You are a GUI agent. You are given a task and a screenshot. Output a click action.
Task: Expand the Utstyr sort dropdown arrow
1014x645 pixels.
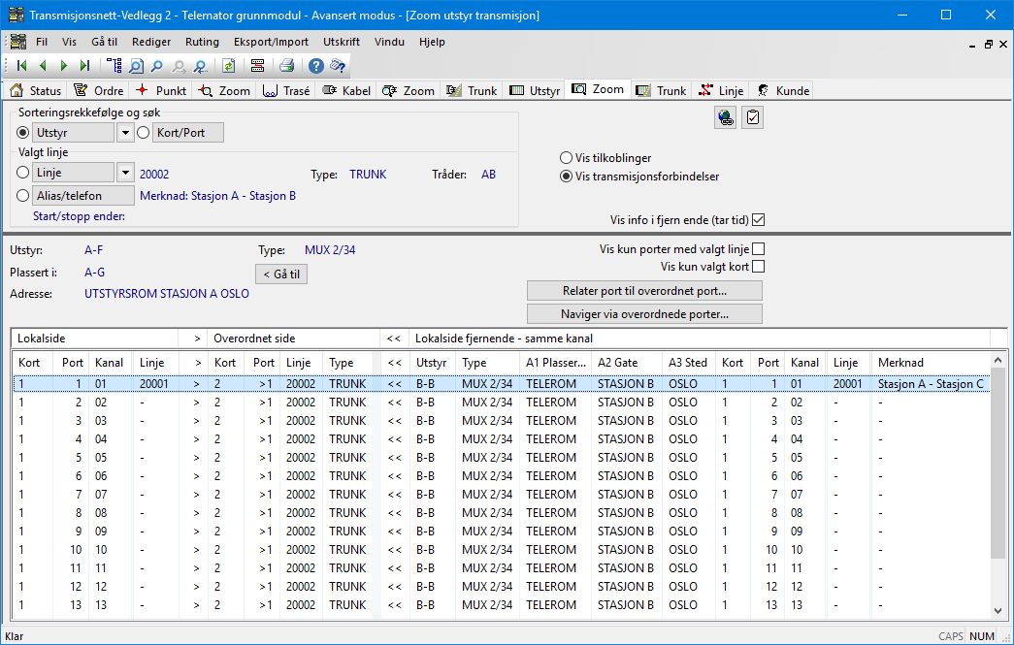(x=125, y=133)
